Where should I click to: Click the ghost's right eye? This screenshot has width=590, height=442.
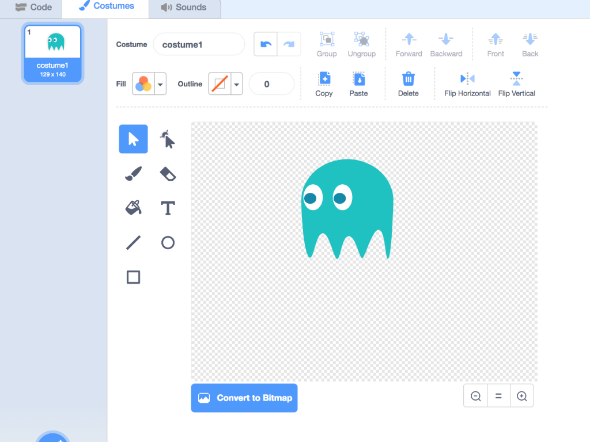(342, 197)
